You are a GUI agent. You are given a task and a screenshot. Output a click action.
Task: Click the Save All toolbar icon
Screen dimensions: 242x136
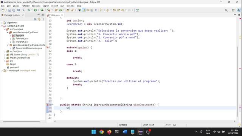click(x=14, y=10)
